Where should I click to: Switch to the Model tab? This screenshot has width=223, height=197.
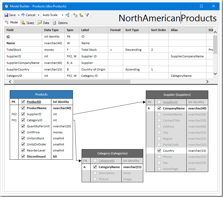11,22
